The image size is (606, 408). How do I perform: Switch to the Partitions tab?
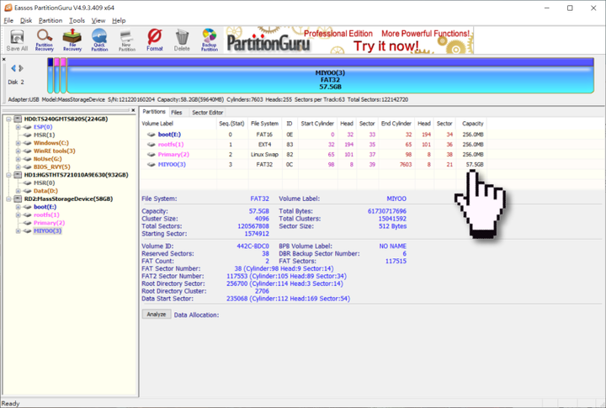coord(154,112)
